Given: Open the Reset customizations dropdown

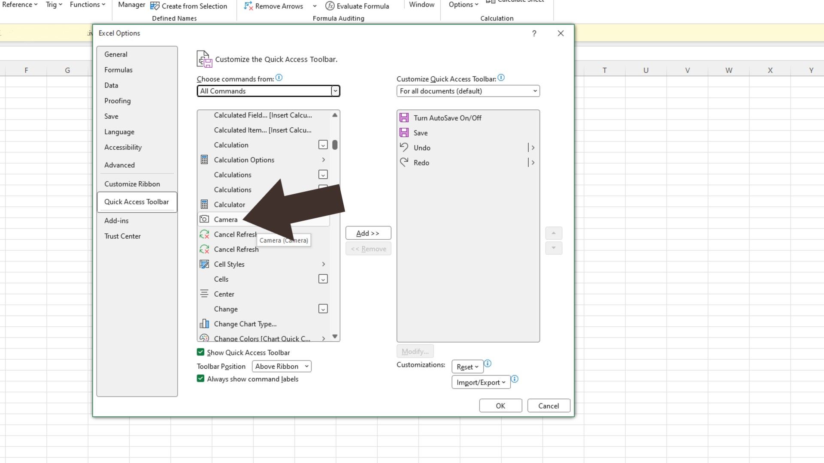Looking at the screenshot, I should point(467,367).
